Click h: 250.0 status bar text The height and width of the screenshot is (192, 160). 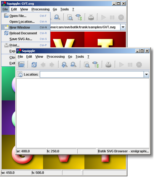point(53,151)
